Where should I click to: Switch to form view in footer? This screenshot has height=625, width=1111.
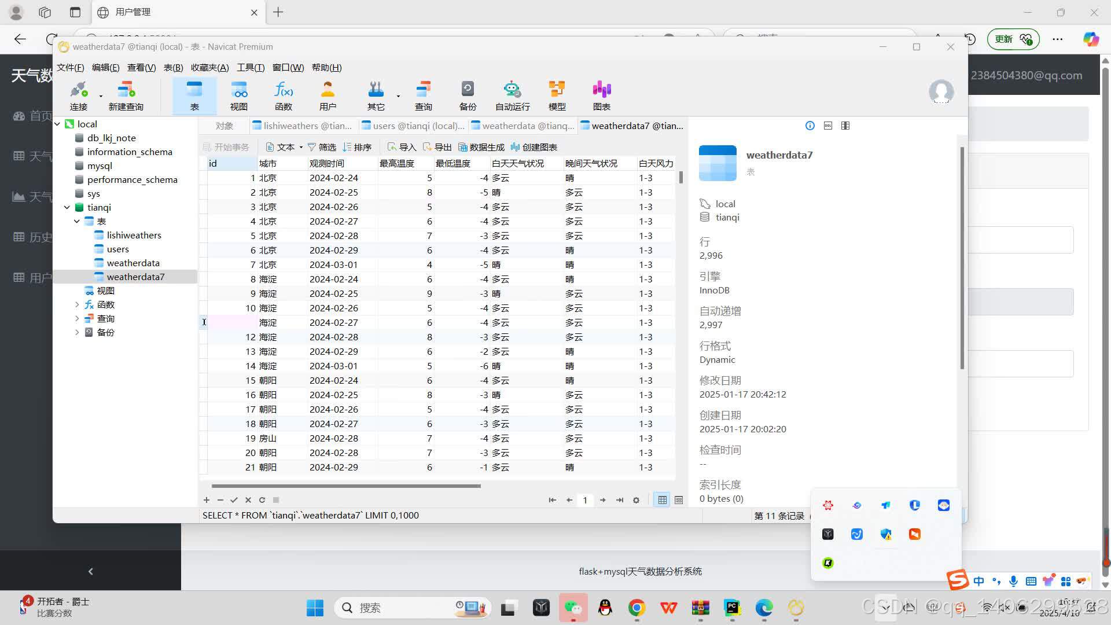(x=679, y=500)
